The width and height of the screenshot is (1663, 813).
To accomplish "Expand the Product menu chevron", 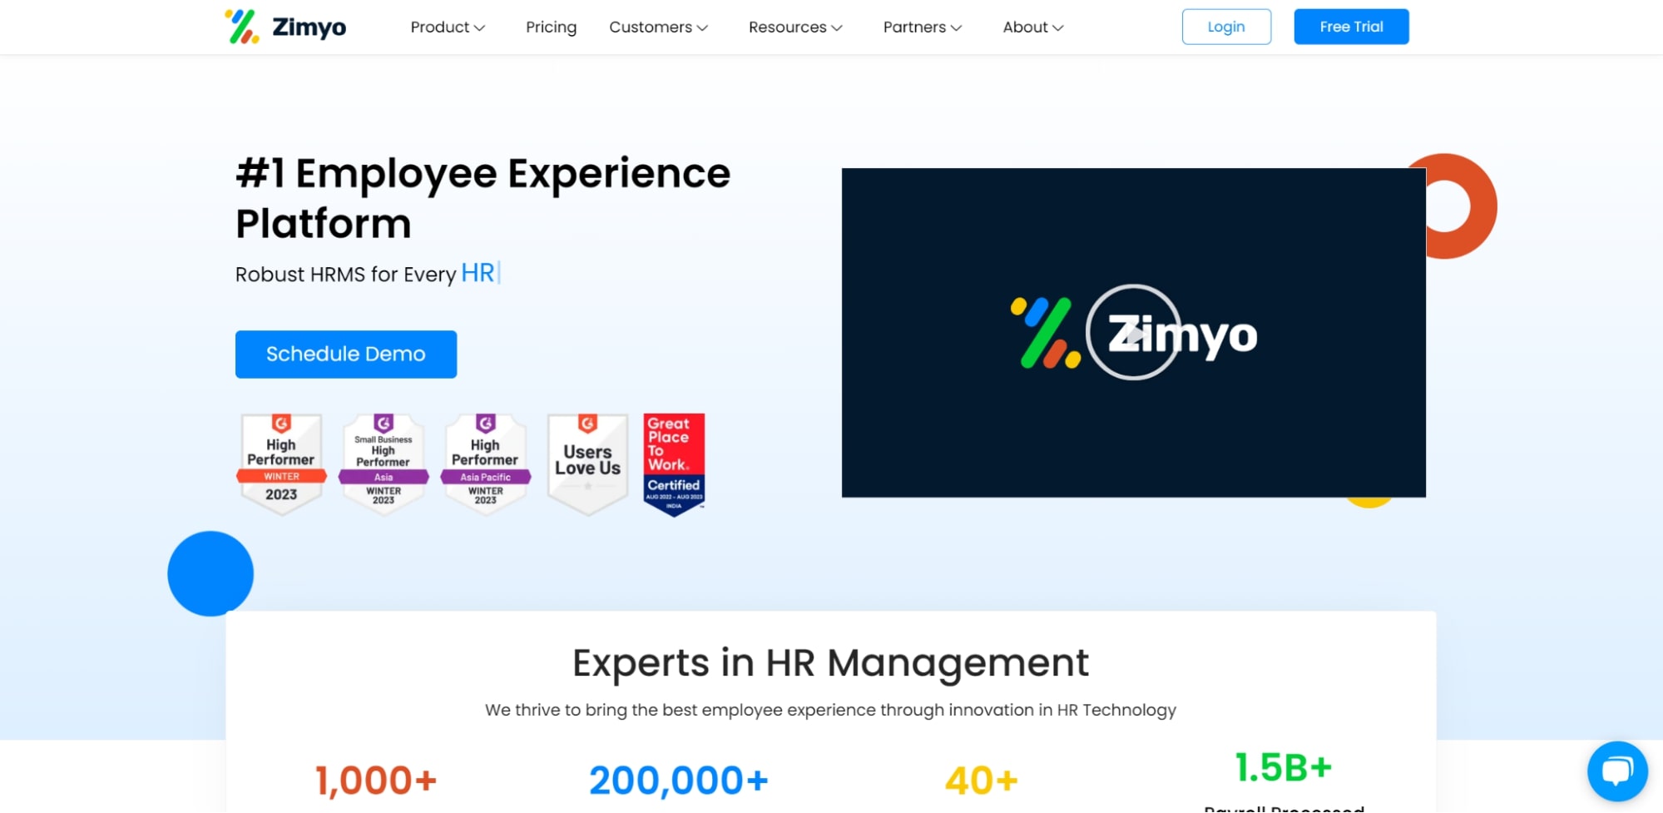I will click(480, 27).
